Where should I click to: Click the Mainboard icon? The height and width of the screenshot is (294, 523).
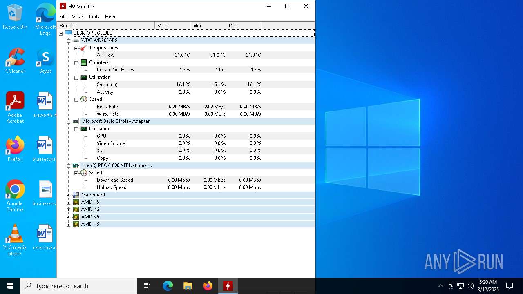tap(76, 195)
